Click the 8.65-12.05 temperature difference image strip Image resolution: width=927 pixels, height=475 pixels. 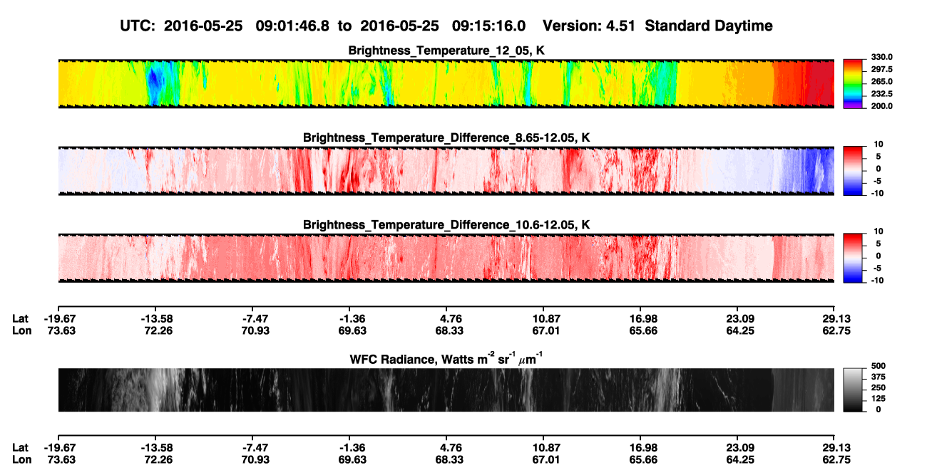pyautogui.click(x=446, y=170)
